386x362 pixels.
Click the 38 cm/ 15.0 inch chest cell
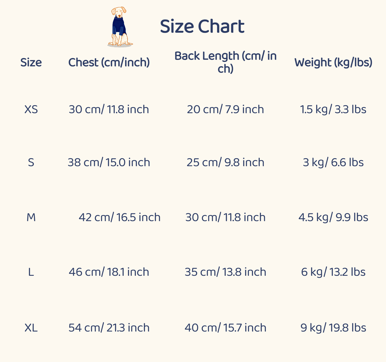point(109,162)
